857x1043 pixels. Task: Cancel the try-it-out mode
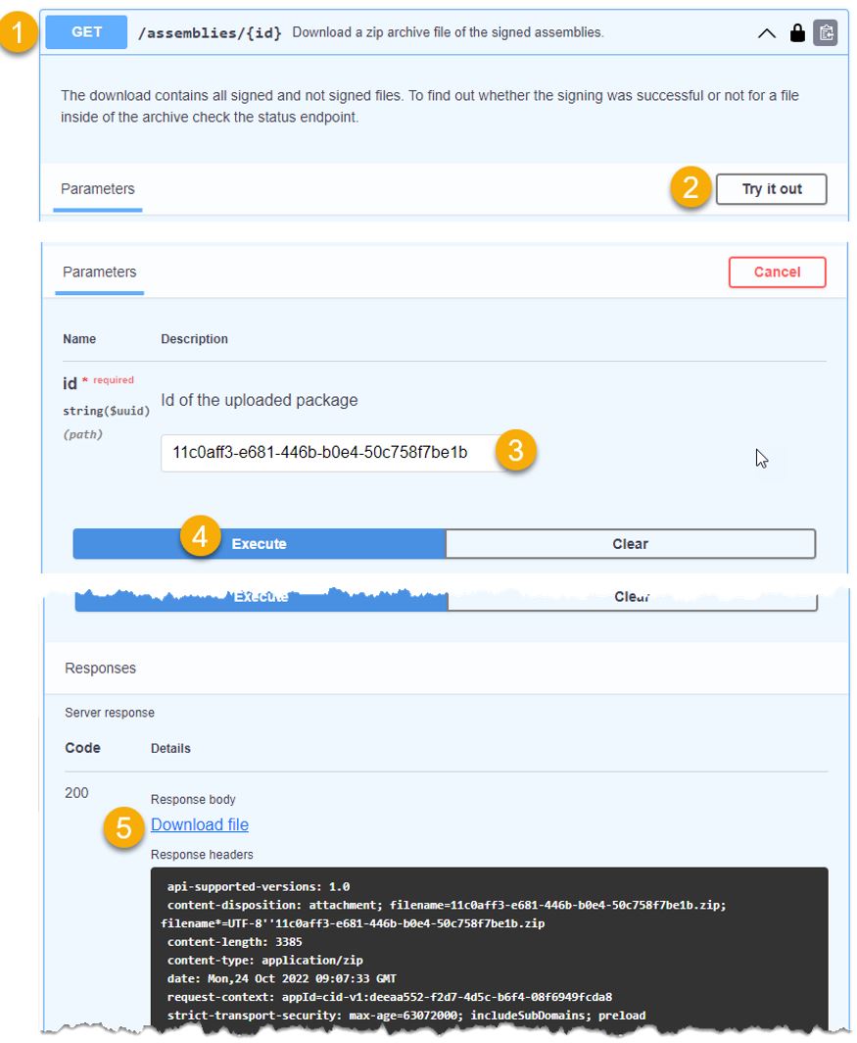pyautogui.click(x=777, y=273)
